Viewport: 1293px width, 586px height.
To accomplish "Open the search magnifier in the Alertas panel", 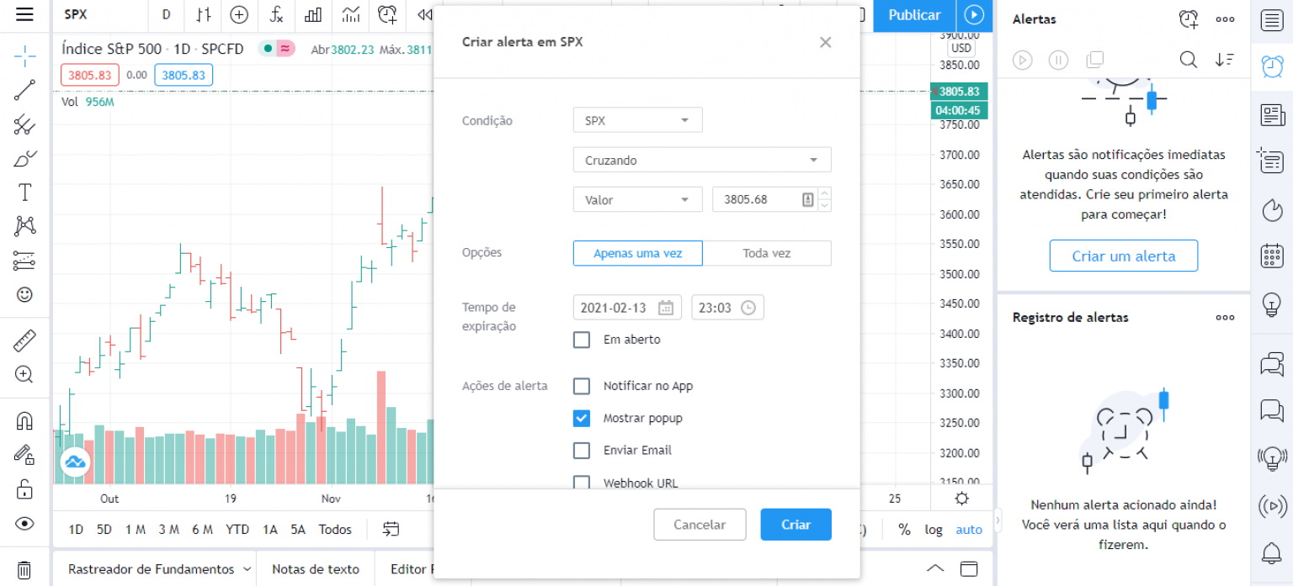I will click(x=1188, y=60).
